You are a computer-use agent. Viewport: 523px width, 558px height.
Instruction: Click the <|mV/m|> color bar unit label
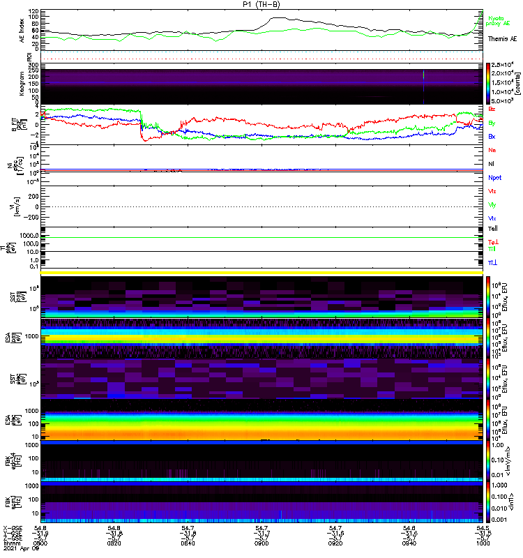(508, 461)
